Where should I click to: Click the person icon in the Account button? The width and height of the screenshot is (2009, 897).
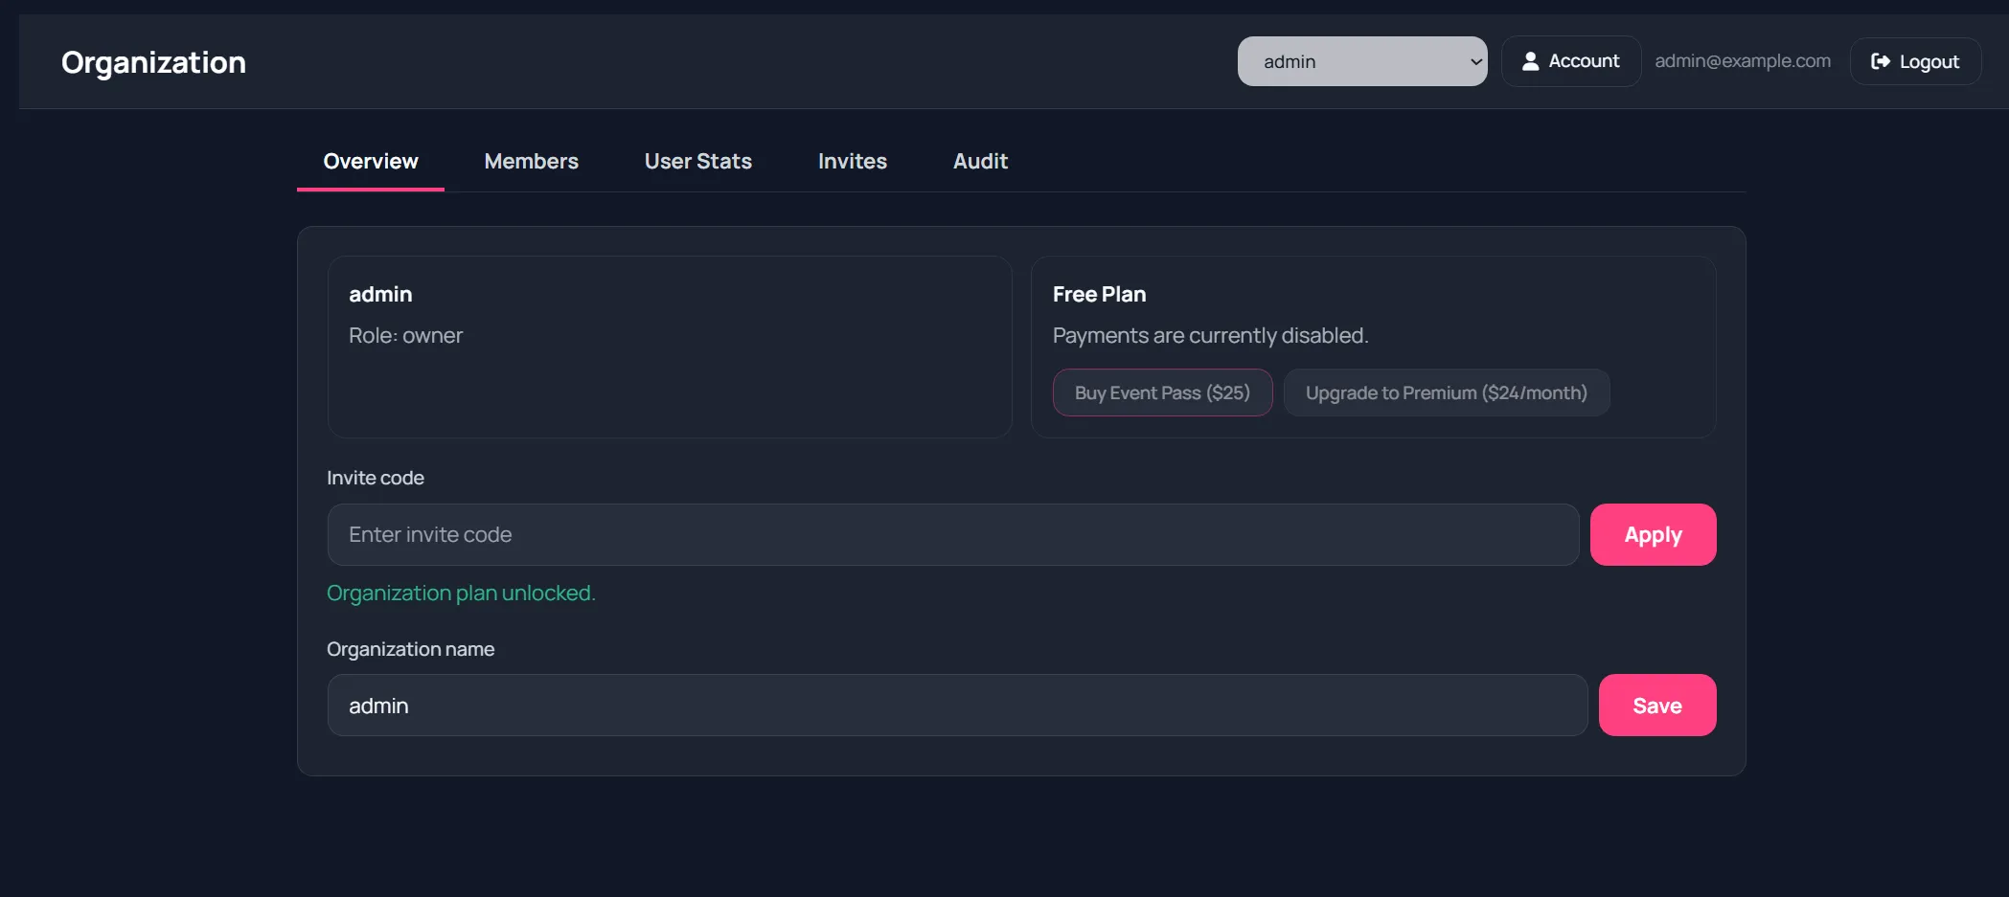tap(1530, 61)
